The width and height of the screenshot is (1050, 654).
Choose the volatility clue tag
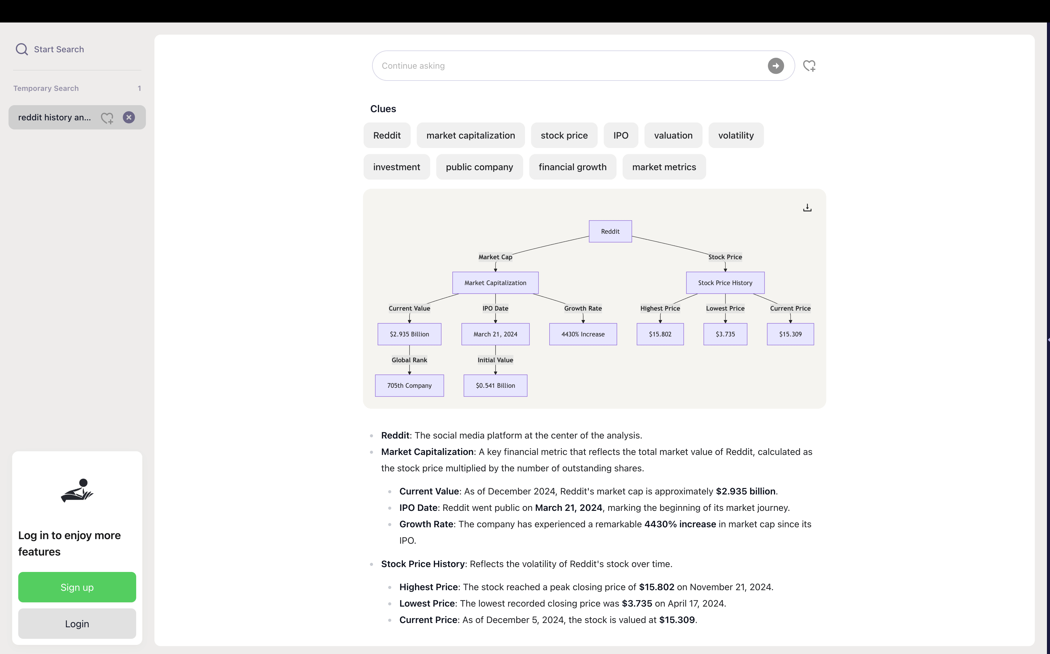pyautogui.click(x=736, y=135)
